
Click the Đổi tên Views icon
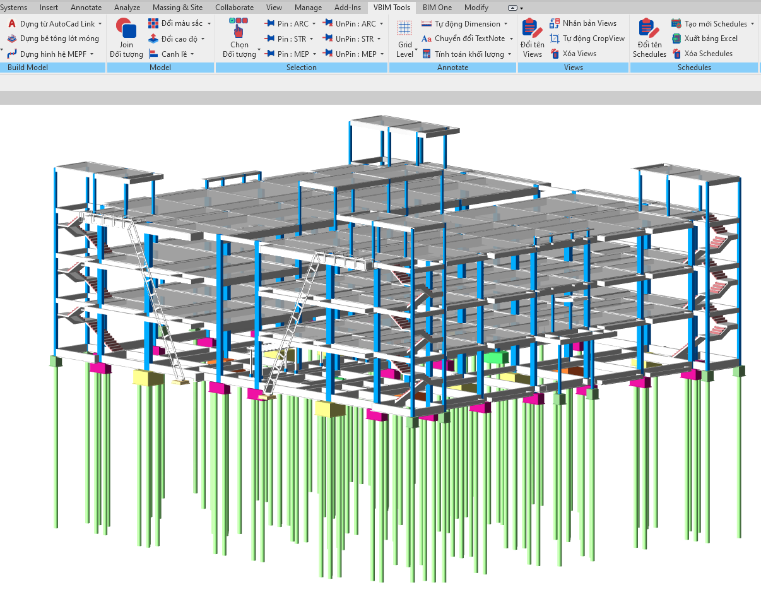(532, 29)
